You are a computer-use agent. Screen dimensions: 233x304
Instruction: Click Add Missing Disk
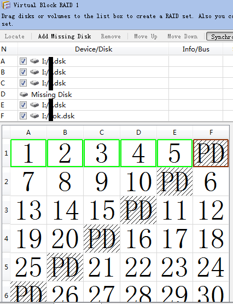coord(65,36)
